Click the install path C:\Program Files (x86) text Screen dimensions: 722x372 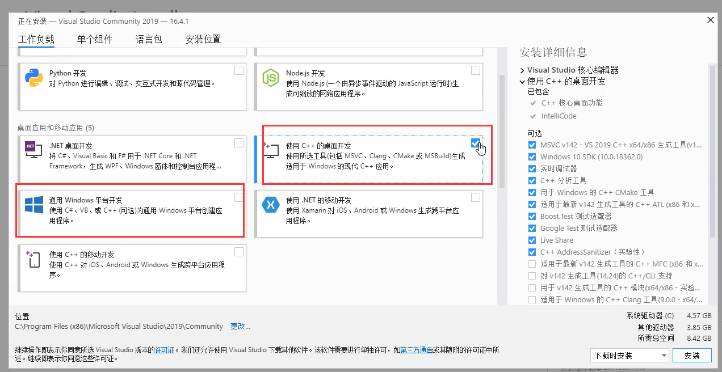pyautogui.click(x=119, y=326)
